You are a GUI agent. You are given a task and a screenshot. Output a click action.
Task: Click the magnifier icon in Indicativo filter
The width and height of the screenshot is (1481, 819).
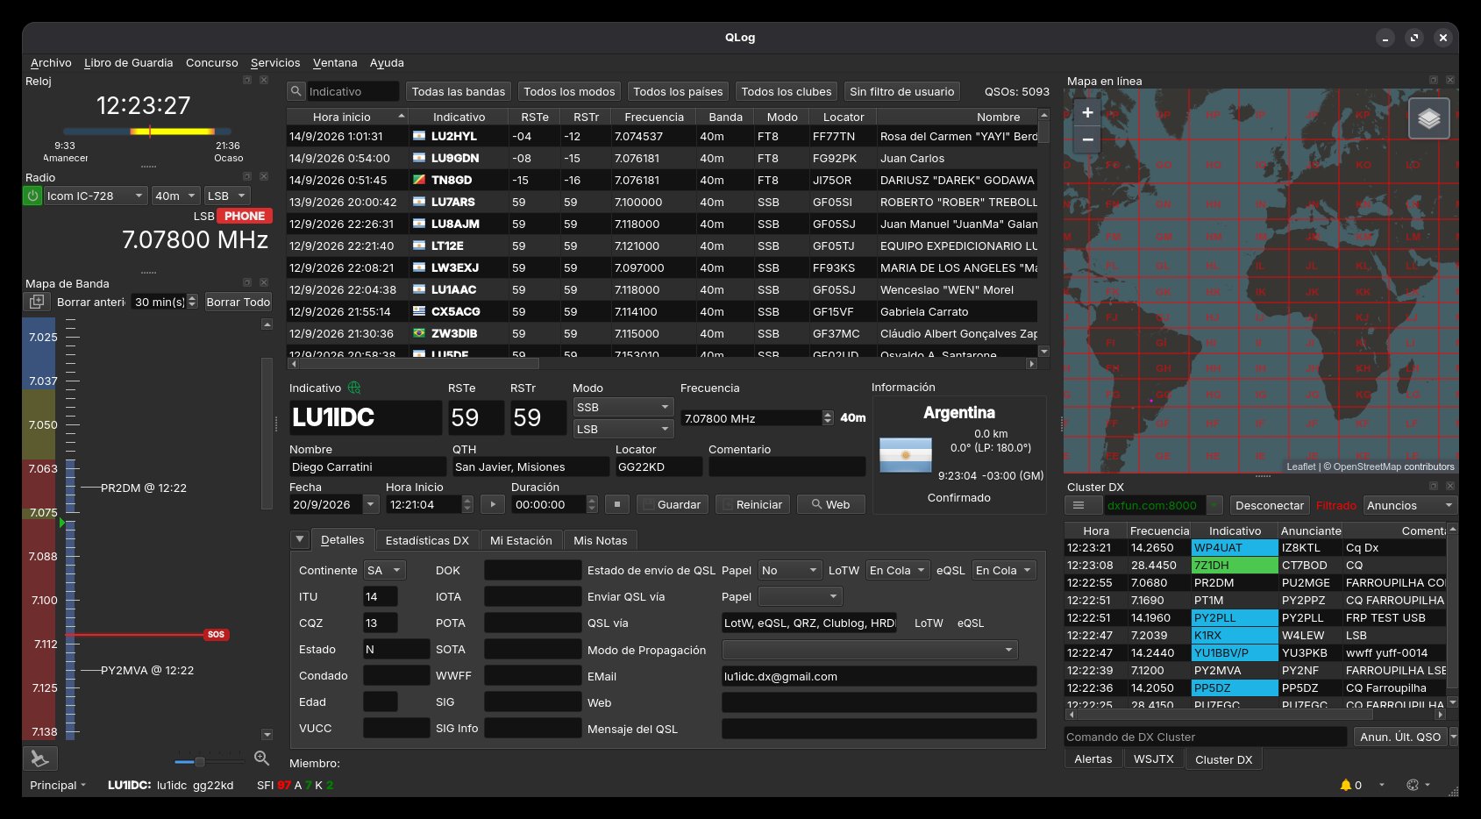(x=296, y=91)
